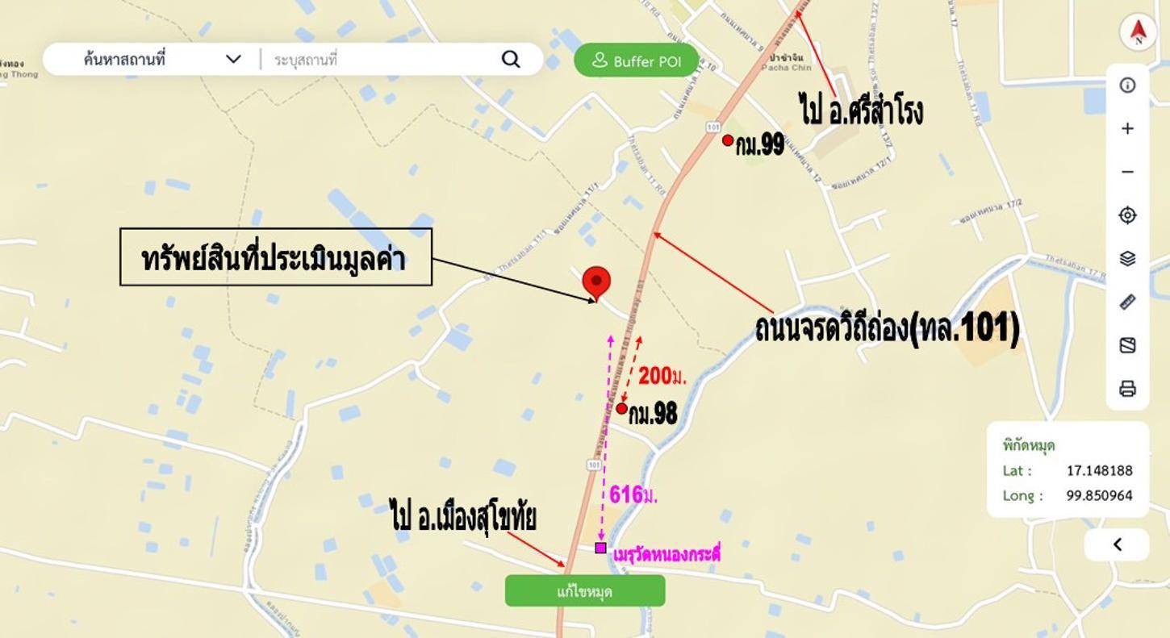Click the red location pin marker

(596, 283)
